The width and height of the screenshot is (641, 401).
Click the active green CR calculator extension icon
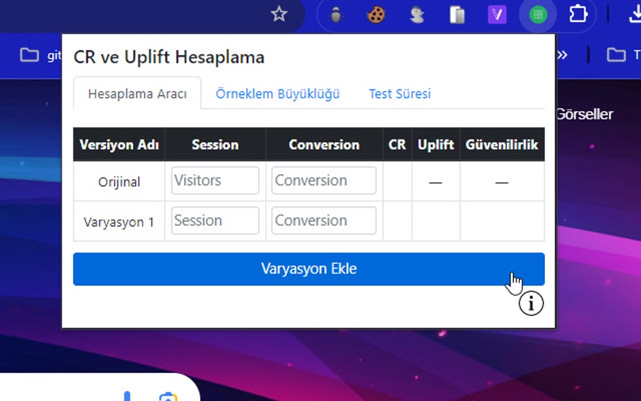pos(537,14)
